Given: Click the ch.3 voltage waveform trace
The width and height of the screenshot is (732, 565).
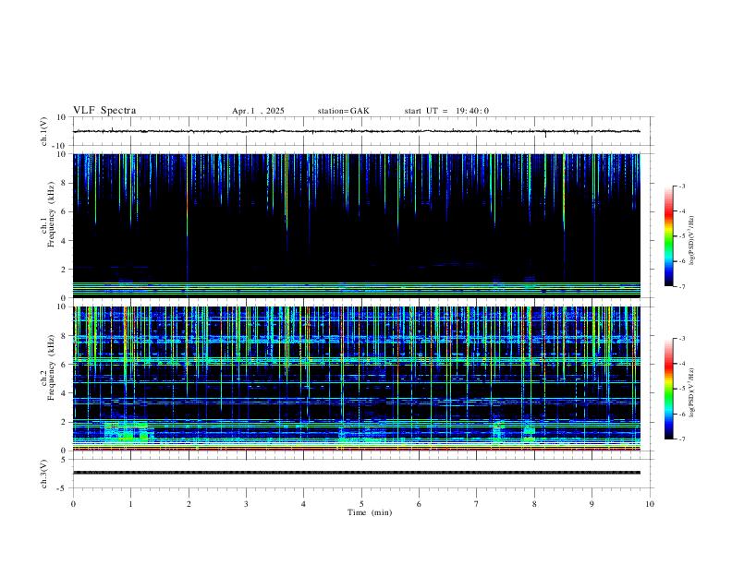Looking at the screenshot, I should coord(357,473).
